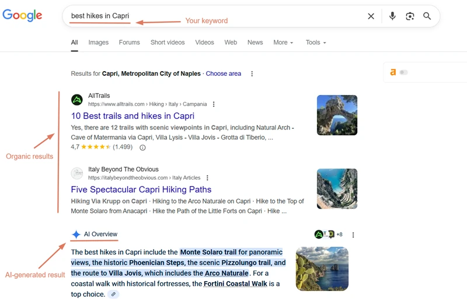Click the AllTrails site favicon
This screenshot has width=467, height=305.
click(77, 100)
